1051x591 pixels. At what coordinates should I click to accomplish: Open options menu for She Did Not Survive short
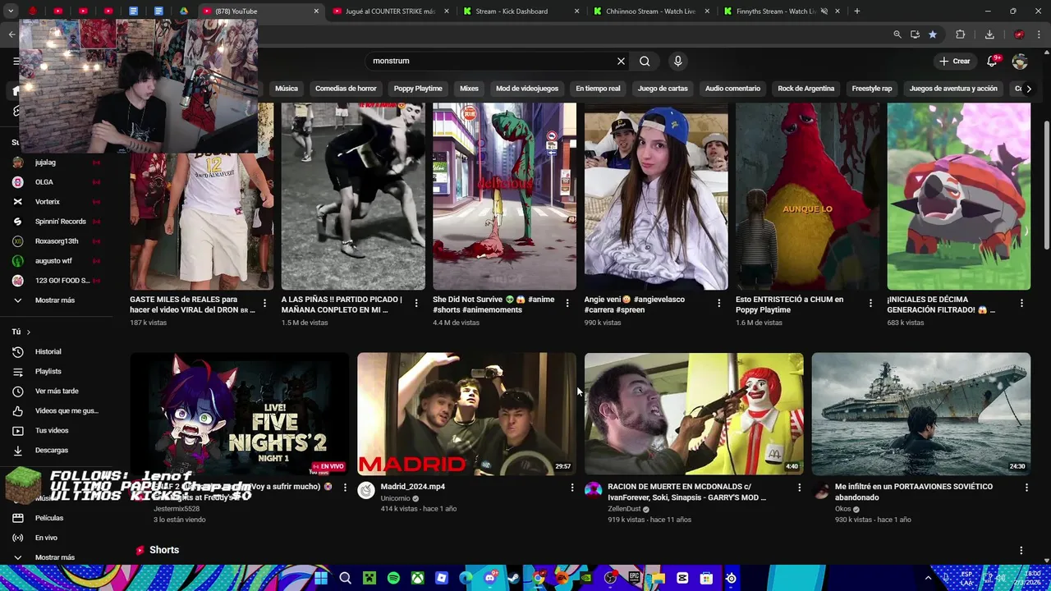567,303
